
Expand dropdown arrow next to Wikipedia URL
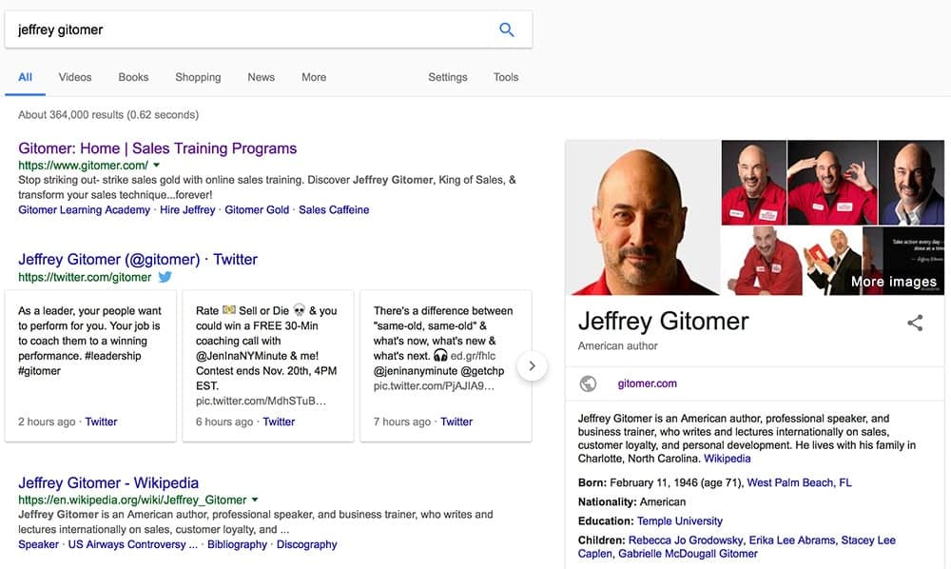pyautogui.click(x=255, y=500)
